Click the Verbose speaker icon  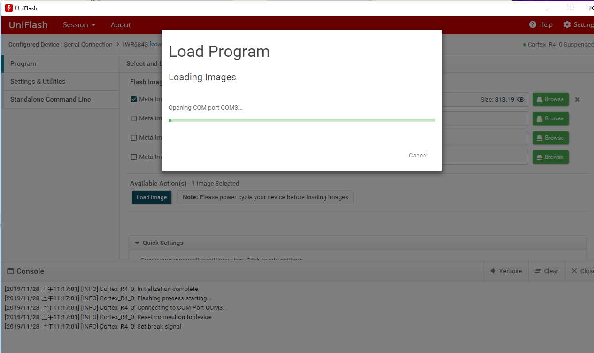pyautogui.click(x=493, y=271)
